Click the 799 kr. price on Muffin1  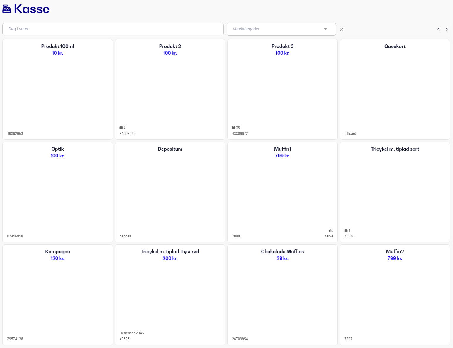point(282,156)
